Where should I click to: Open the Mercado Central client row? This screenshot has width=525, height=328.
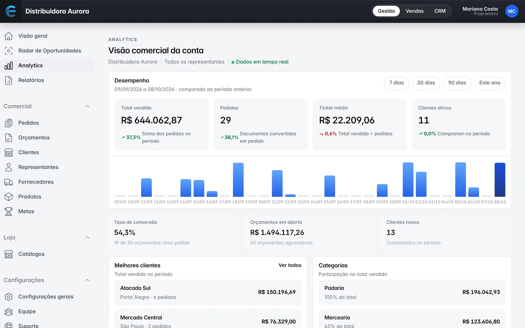click(208, 319)
